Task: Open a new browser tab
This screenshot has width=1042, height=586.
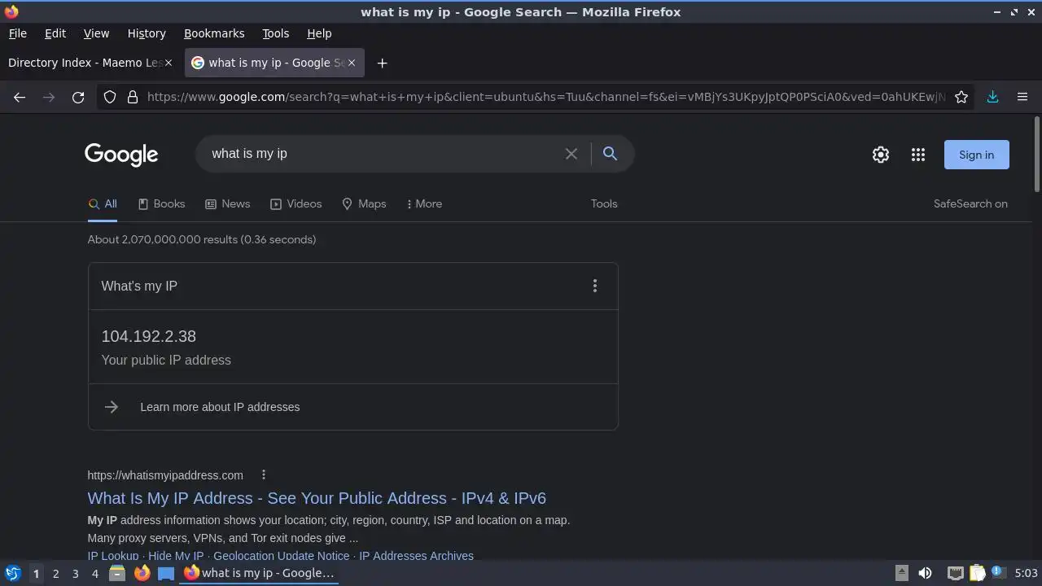Action: [x=382, y=63]
